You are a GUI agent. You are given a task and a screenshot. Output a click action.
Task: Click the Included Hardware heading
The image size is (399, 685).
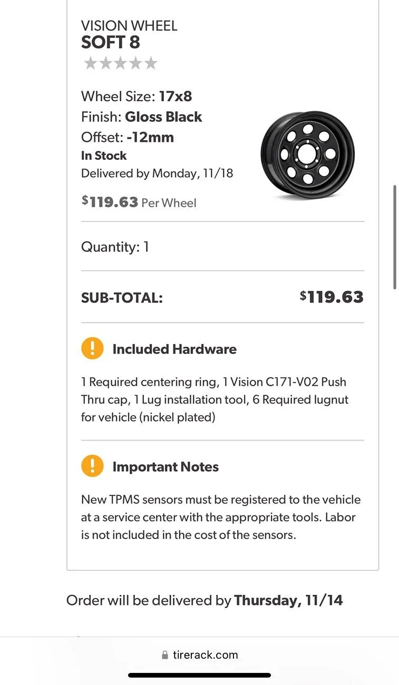pyautogui.click(x=174, y=349)
